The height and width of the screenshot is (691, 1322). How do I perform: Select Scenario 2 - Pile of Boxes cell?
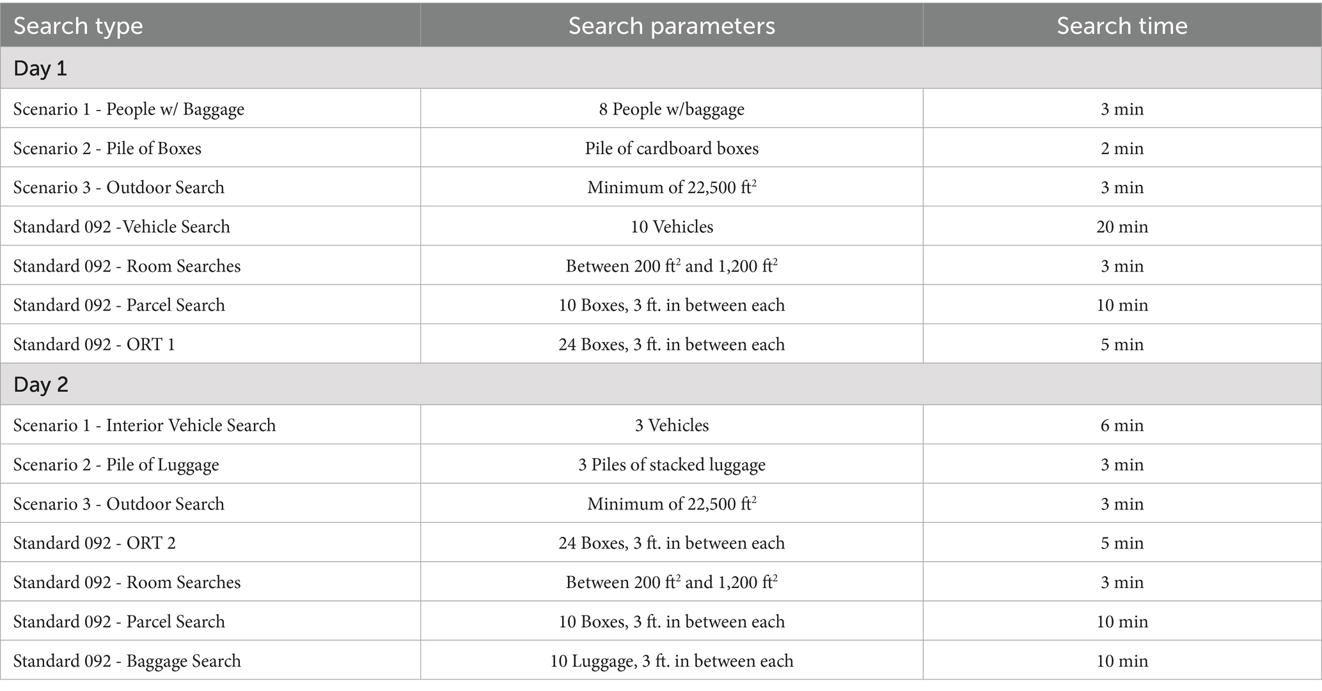pyautogui.click(x=107, y=148)
